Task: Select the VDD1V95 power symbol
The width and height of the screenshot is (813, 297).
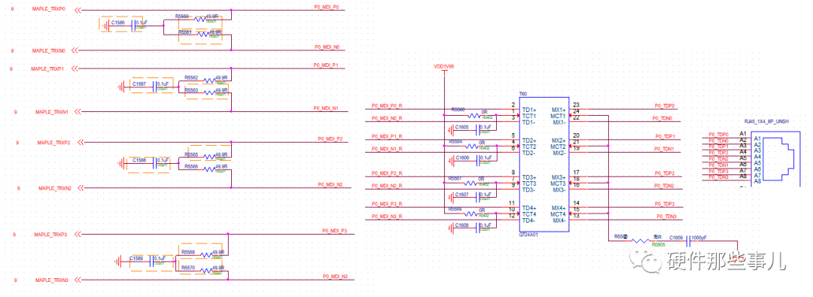Action: click(x=444, y=68)
